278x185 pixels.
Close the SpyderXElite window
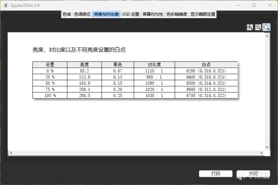270,5
